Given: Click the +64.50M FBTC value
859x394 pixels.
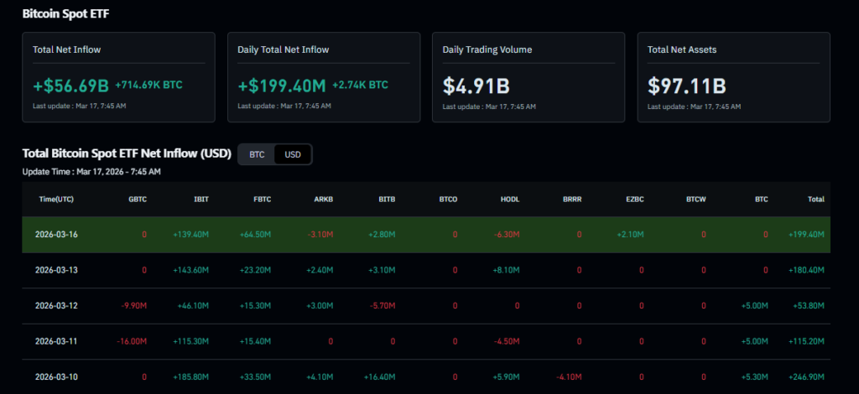Looking at the screenshot, I should (x=255, y=234).
